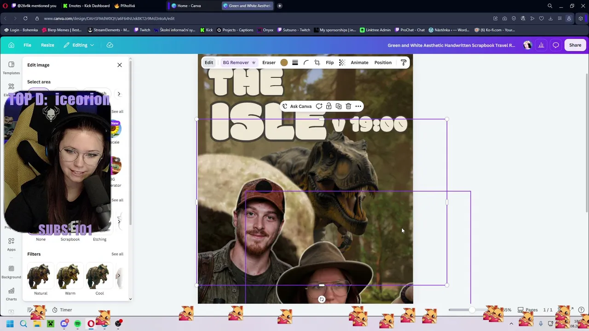589x331 pixels.
Task: Apply the Natural filter thumbnail
Action: (40, 276)
